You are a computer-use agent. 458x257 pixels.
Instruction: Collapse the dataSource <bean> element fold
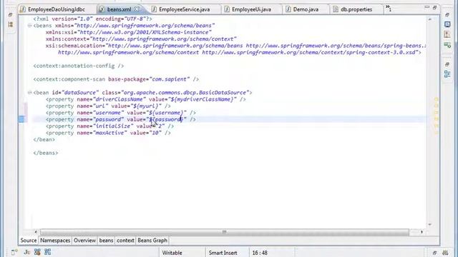pyautogui.click(x=29, y=93)
